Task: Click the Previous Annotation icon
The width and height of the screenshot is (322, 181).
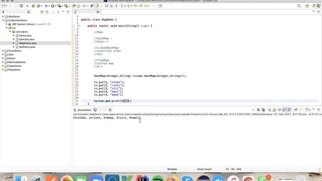Action: point(129,6)
